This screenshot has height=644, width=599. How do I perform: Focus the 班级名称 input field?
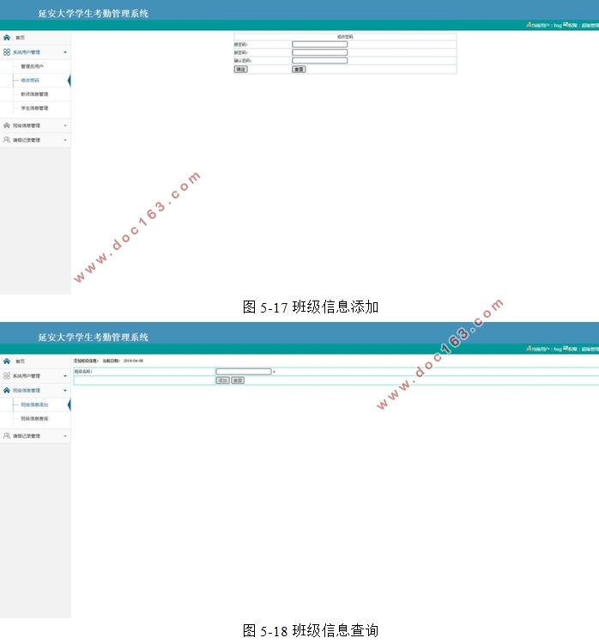click(x=244, y=371)
